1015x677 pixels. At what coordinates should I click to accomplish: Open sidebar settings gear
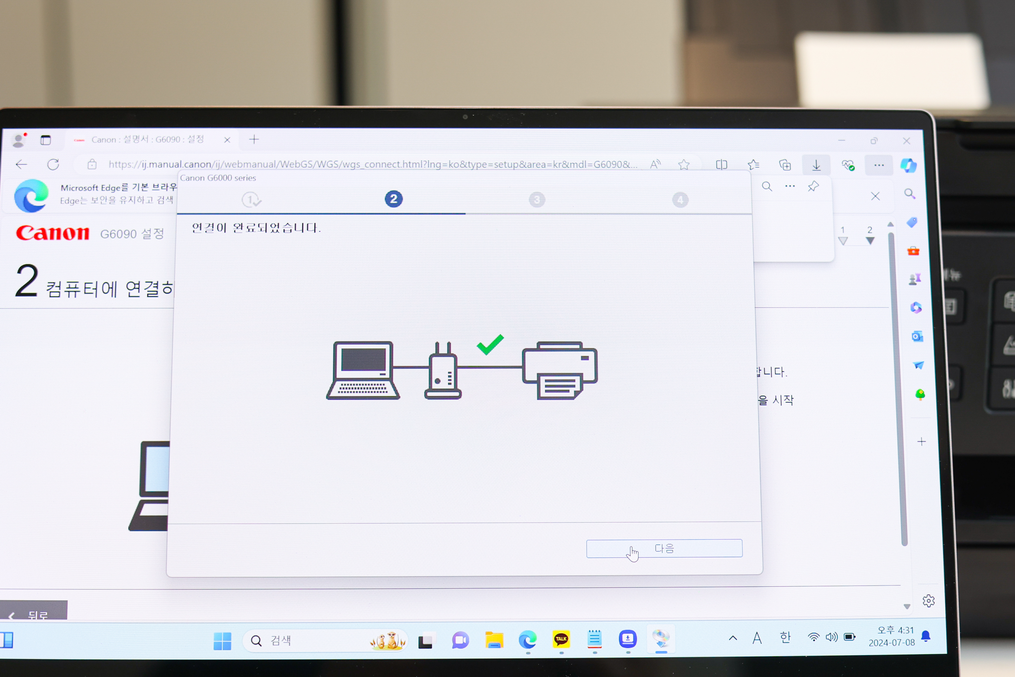[x=929, y=601]
